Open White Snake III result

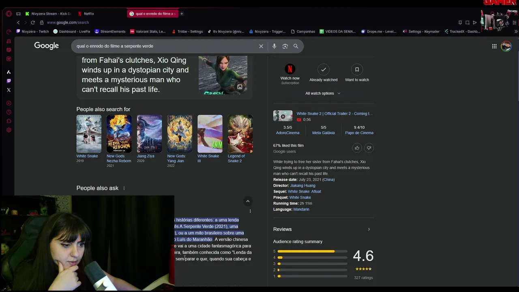[x=210, y=139]
